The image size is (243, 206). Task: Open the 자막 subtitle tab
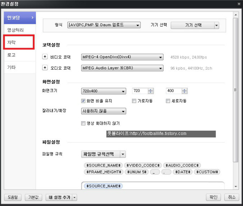pyautogui.click(x=19, y=42)
